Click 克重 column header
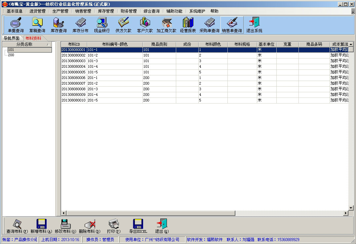356x244 pixels. pos(288,44)
